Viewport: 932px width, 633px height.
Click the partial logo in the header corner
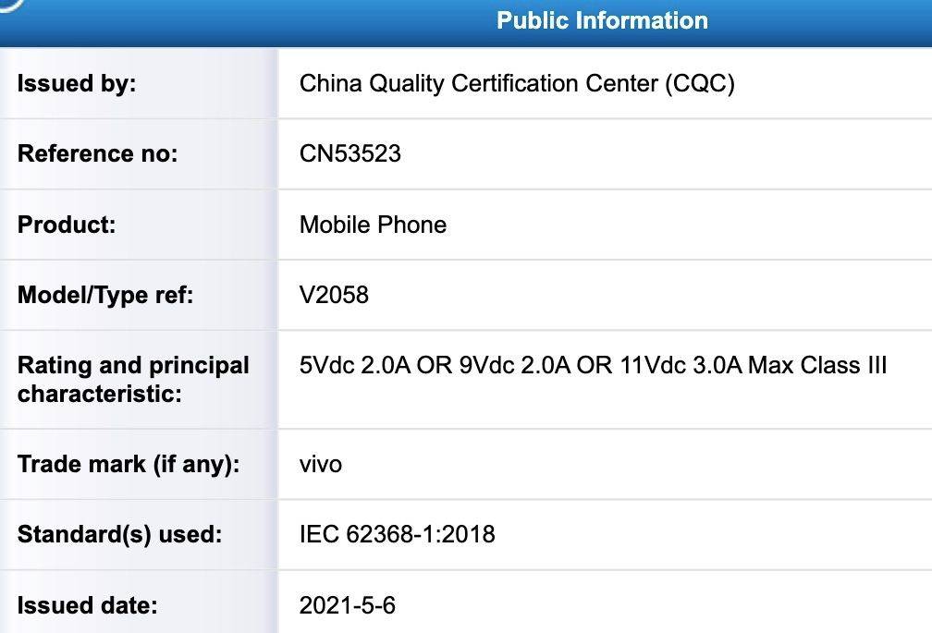[11, 5]
